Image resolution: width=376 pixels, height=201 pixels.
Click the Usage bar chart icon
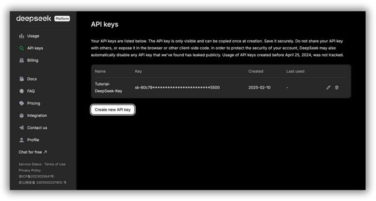click(x=22, y=36)
